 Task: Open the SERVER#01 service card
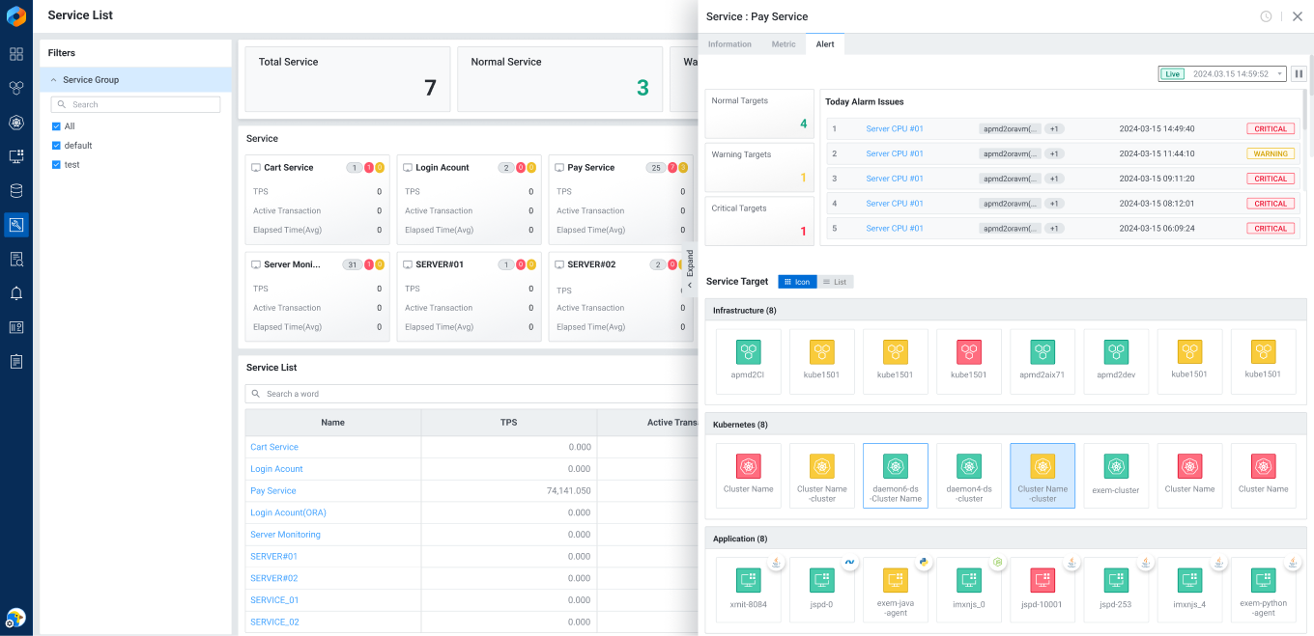point(470,297)
